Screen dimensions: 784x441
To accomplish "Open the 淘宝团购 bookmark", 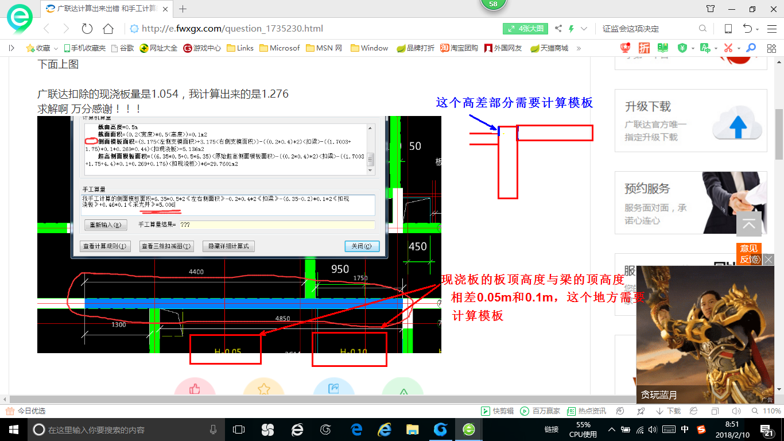I will point(459,48).
